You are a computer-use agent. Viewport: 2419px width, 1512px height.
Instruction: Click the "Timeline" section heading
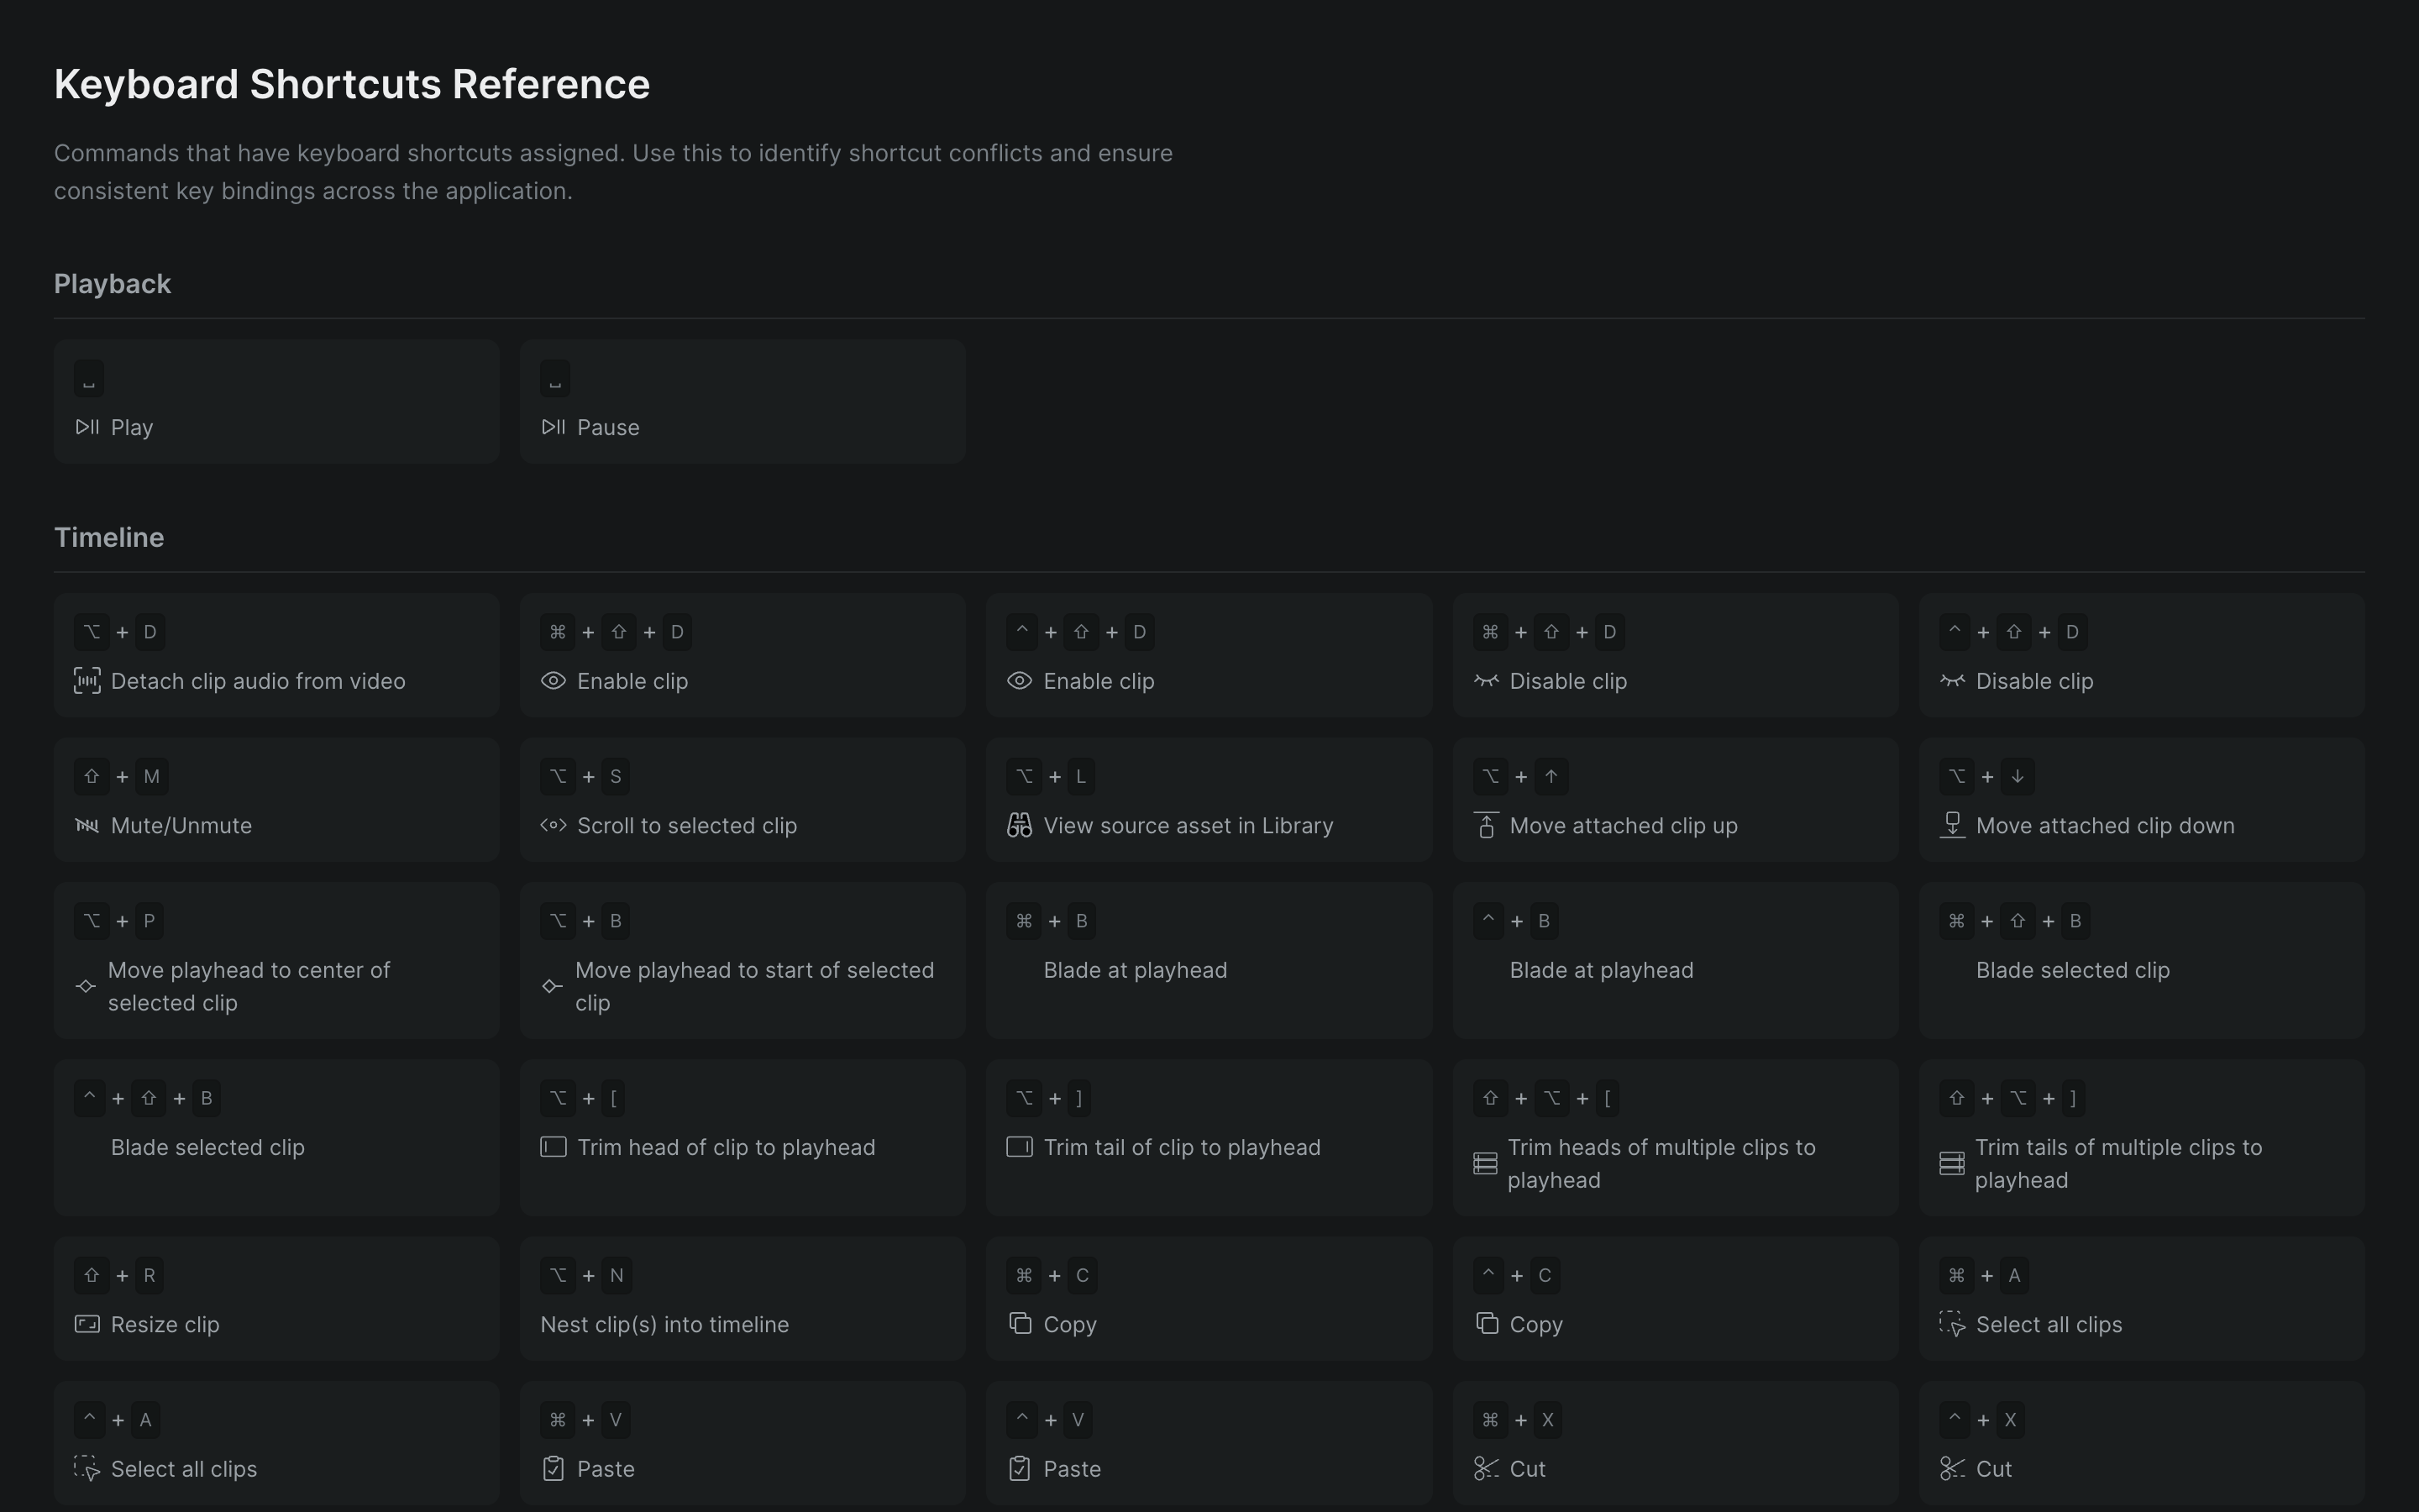pyautogui.click(x=109, y=537)
